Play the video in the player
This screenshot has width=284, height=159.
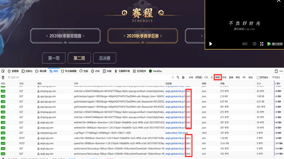(210, 44)
